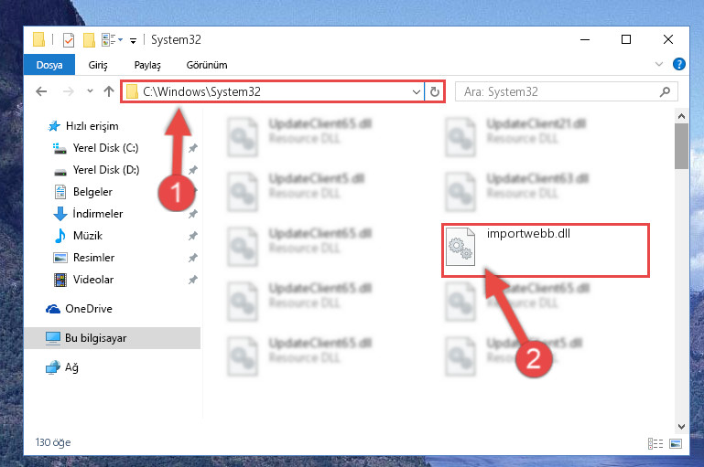The width and height of the screenshot is (704, 467).
Task: Expand the ribbon with the chevron
Action: click(658, 64)
